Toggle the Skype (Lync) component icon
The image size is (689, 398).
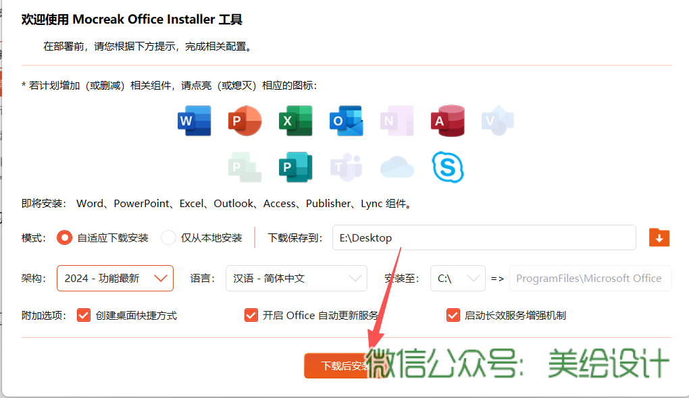[448, 167]
